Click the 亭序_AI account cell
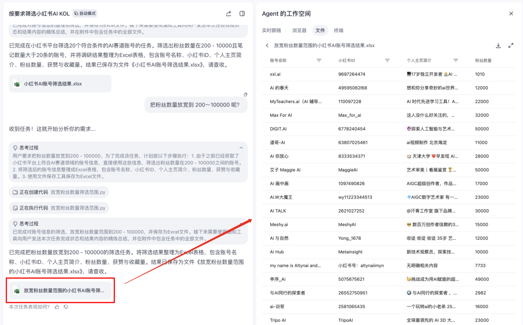This screenshot has height=325, width=523. pyautogui.click(x=277, y=279)
